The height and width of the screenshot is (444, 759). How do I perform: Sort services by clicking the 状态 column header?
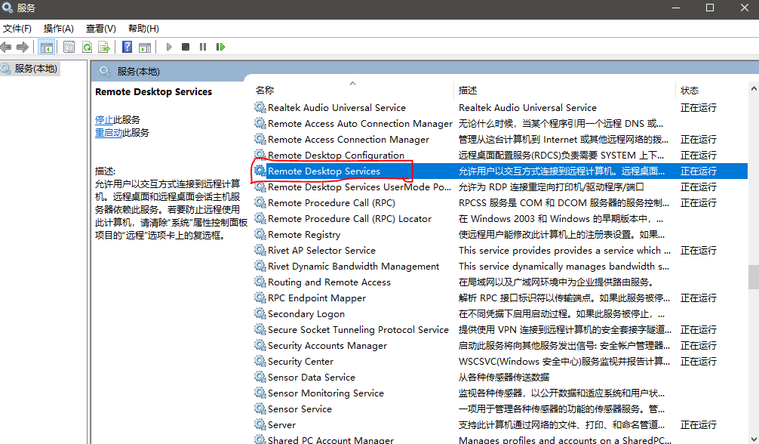(x=689, y=90)
